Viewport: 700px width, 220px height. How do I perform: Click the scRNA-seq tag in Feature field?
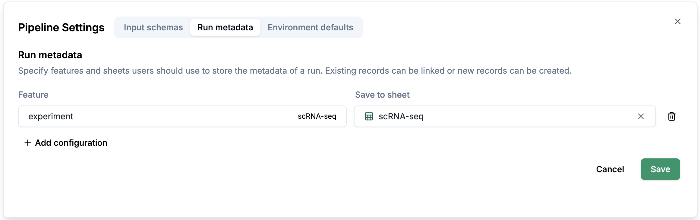coord(317,116)
